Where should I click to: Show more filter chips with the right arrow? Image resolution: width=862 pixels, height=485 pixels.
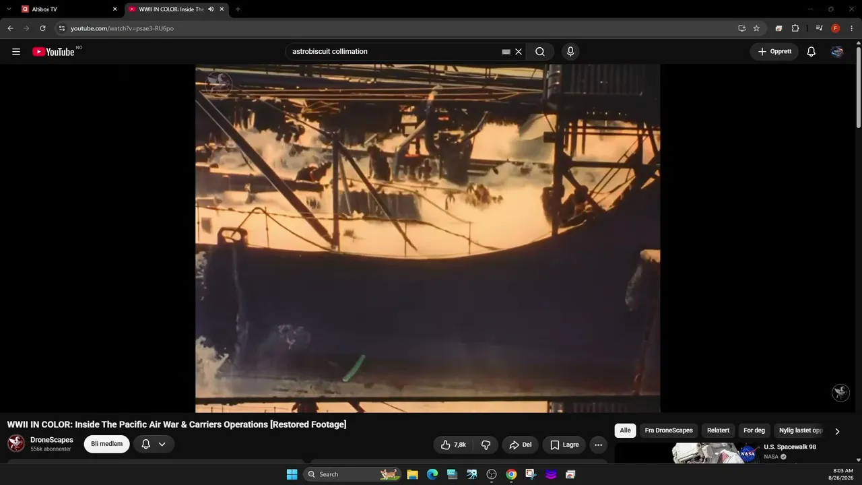click(x=837, y=431)
